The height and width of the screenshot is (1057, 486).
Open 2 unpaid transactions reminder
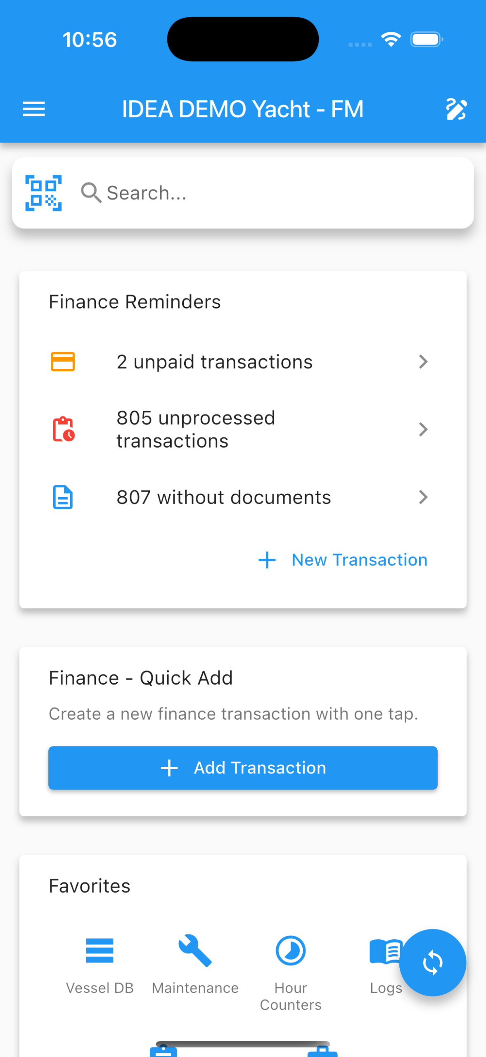pos(214,362)
